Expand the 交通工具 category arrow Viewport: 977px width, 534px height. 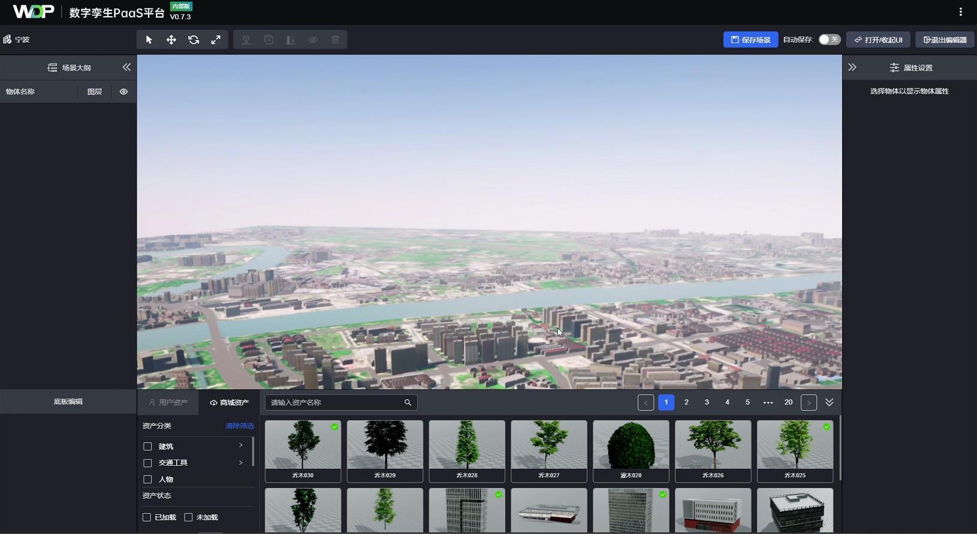pyautogui.click(x=241, y=463)
